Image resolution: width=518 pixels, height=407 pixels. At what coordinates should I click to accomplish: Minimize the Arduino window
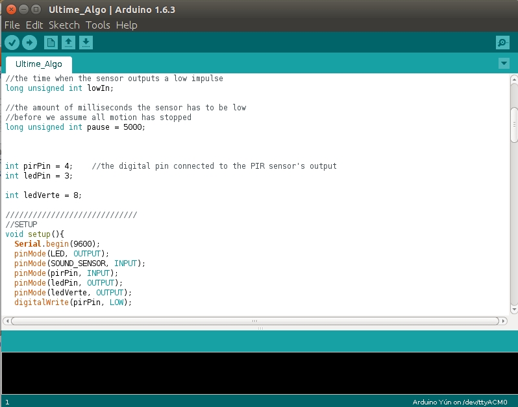tap(22, 9)
